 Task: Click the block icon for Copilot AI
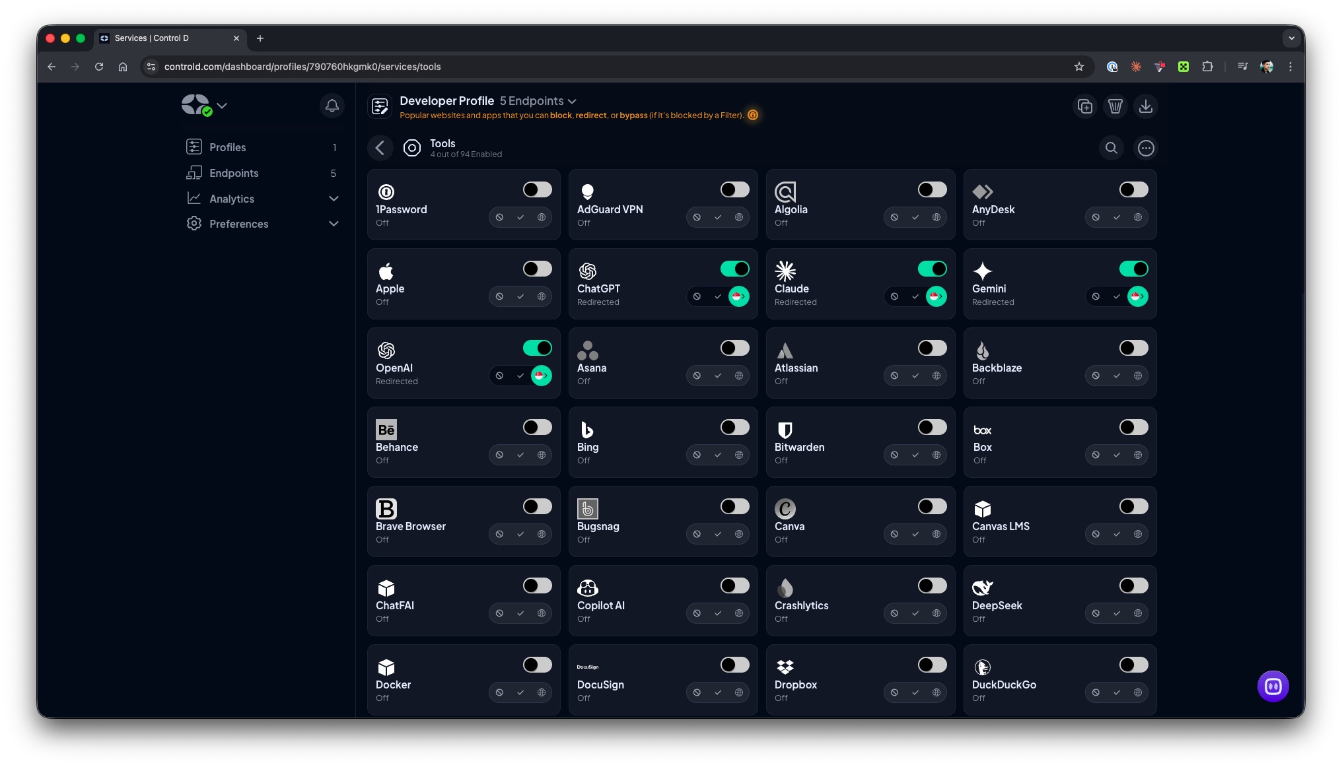click(697, 613)
